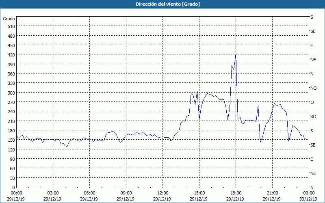Click the 18:00 time axis label
This screenshot has height=203, width=325.
click(236, 193)
